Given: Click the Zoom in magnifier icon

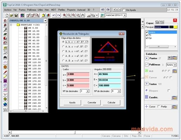Looking at the screenshot, I should (64, 15).
